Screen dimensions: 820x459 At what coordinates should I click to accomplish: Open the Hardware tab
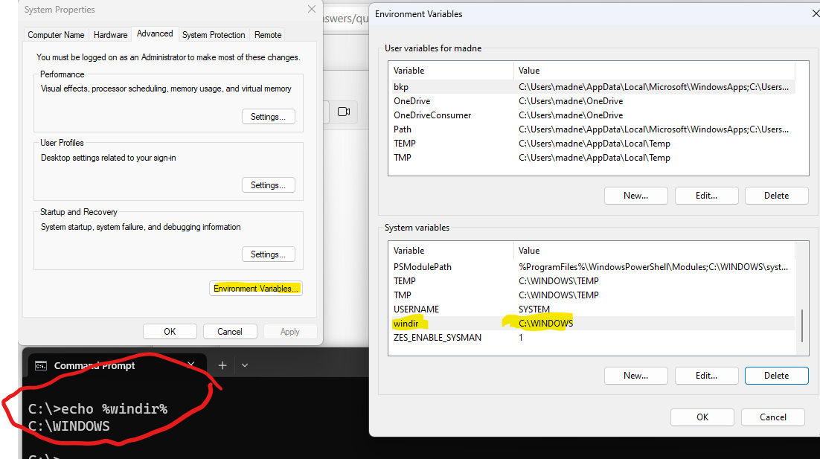pyautogui.click(x=110, y=34)
